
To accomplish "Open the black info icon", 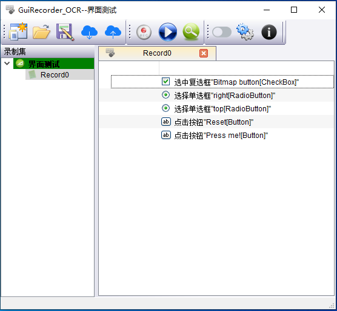I will coord(269,32).
